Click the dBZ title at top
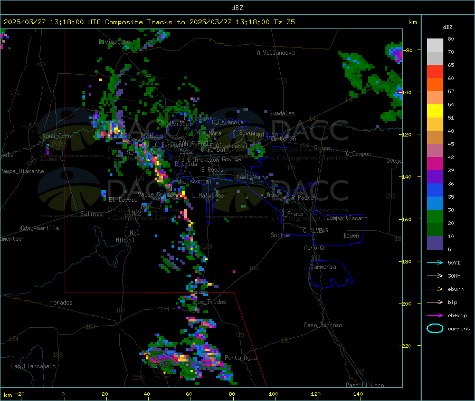The image size is (475, 401). 237,8
